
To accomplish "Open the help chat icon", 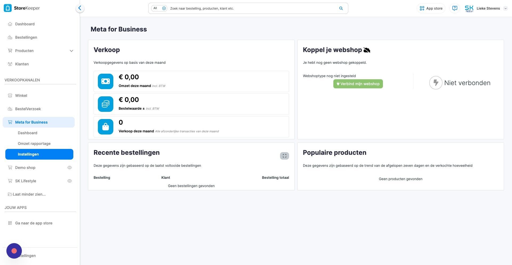I will [x=455, y=8].
